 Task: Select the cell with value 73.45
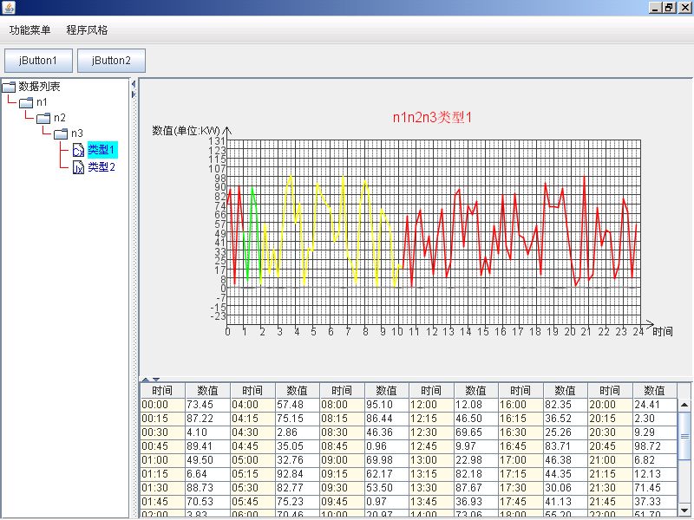pyautogui.click(x=207, y=405)
